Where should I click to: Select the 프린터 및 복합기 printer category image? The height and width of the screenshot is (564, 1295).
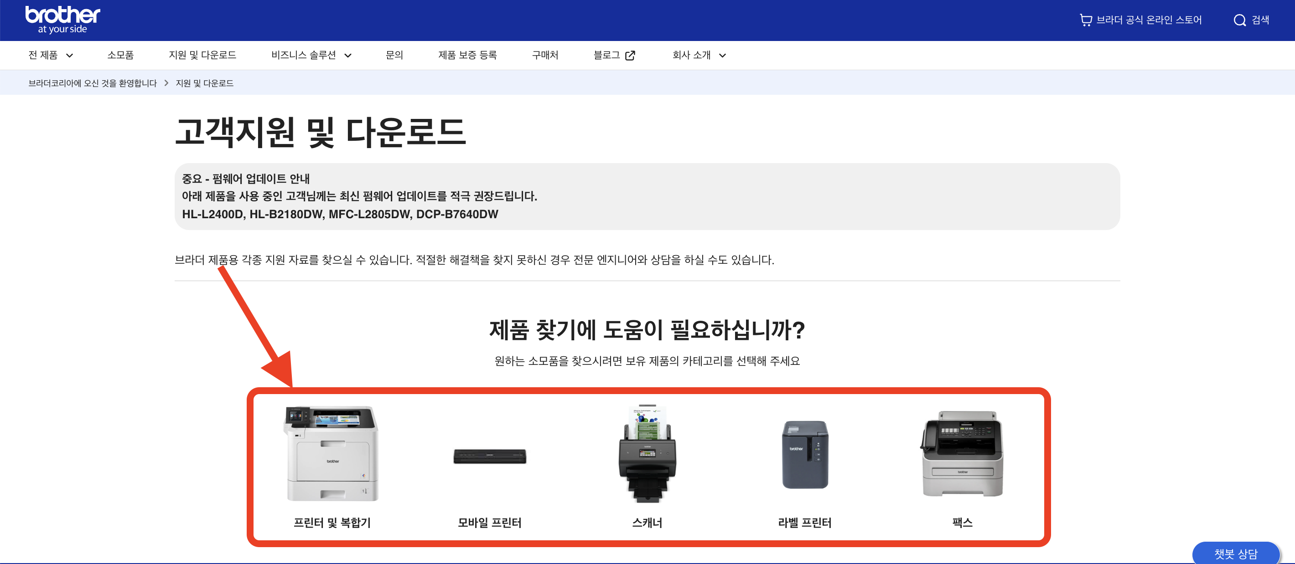click(x=332, y=452)
